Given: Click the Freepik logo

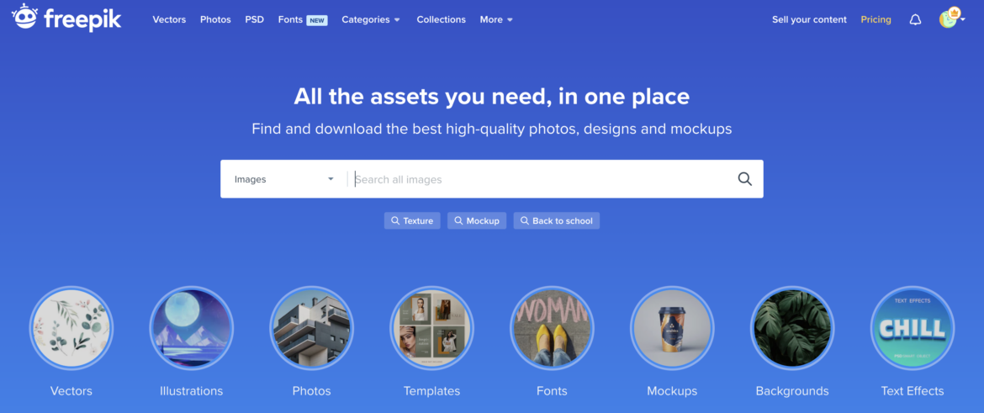Looking at the screenshot, I should click(x=66, y=19).
